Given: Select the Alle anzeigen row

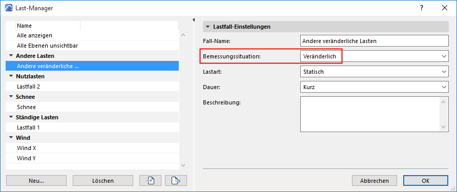Looking at the screenshot, I should click(x=92, y=35).
